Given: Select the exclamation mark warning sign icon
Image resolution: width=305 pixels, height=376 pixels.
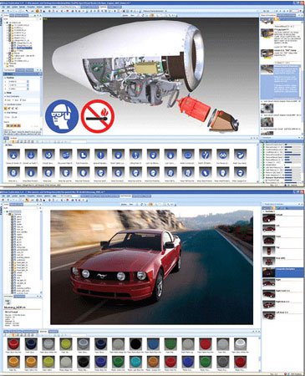Looking at the screenshot, I should 100,155.
